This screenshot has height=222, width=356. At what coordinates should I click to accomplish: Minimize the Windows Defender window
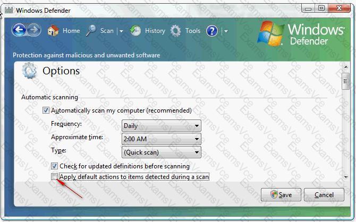click(308, 8)
